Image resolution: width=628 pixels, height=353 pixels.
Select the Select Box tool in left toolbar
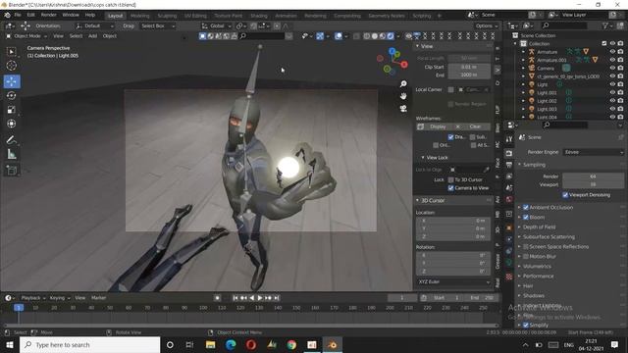[11, 51]
